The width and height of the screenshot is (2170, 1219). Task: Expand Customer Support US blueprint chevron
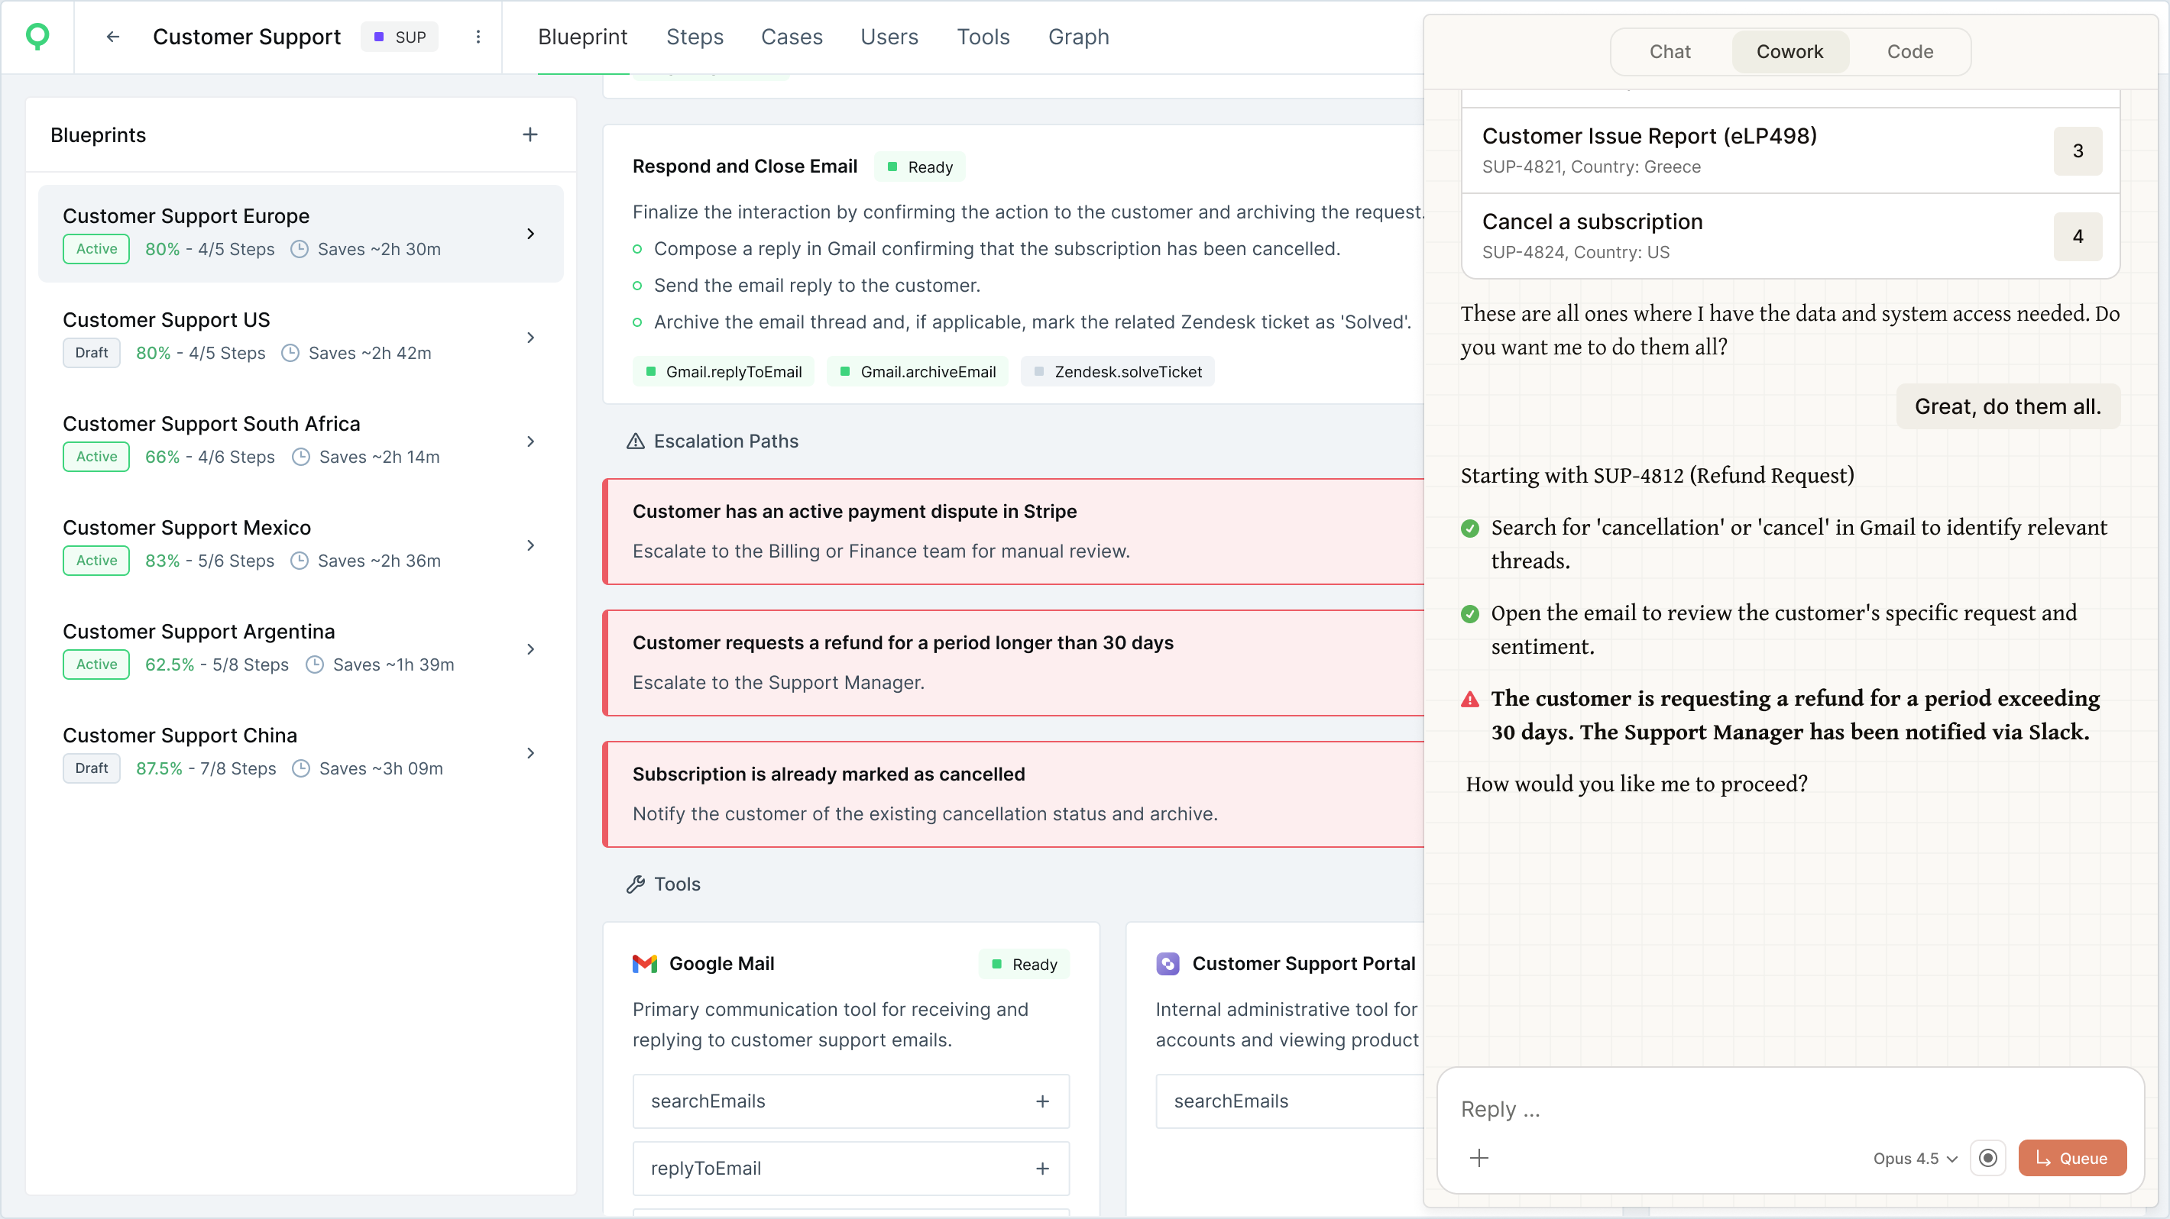point(531,337)
